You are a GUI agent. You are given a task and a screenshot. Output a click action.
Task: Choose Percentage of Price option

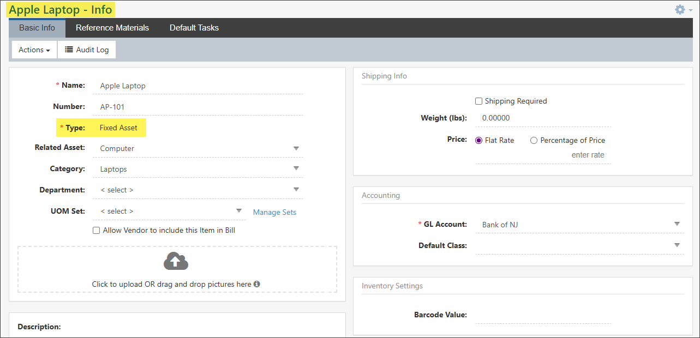coord(534,140)
